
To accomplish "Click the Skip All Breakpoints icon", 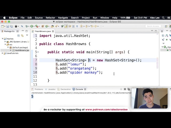I will coord(22,26).
